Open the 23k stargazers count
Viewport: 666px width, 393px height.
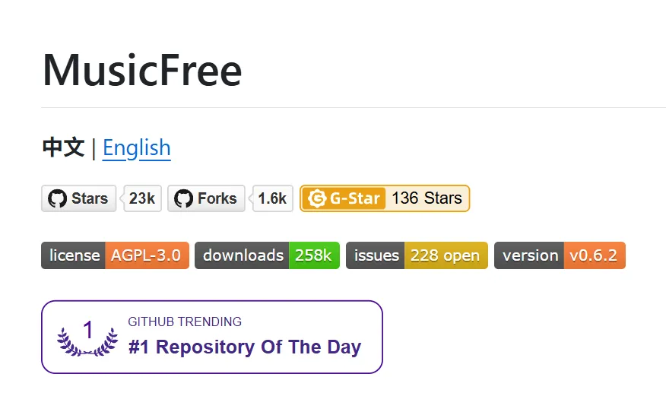pyautogui.click(x=141, y=199)
